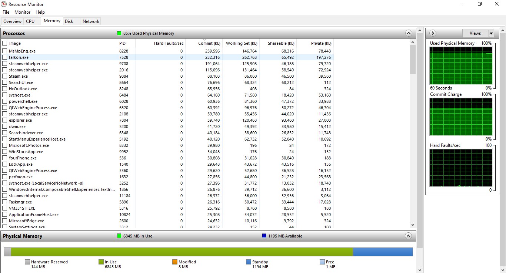Screen dimensions: 506x273
Task: Click the Processes section header
Action: point(208,33)
